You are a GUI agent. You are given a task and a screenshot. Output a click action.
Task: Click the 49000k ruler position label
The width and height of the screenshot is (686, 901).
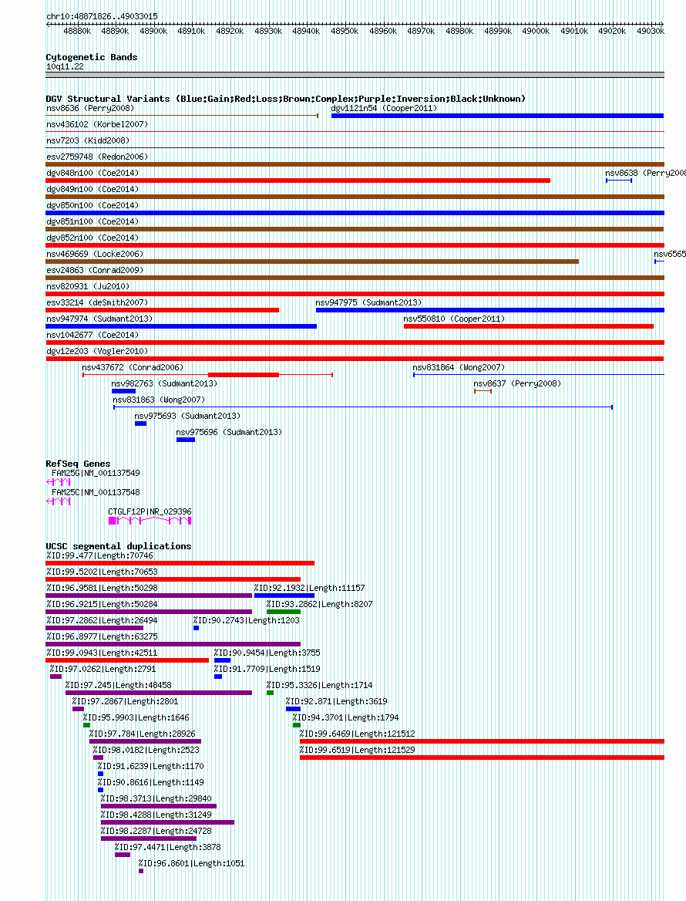point(536,31)
